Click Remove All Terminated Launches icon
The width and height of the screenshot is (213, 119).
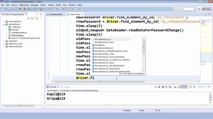163,87
